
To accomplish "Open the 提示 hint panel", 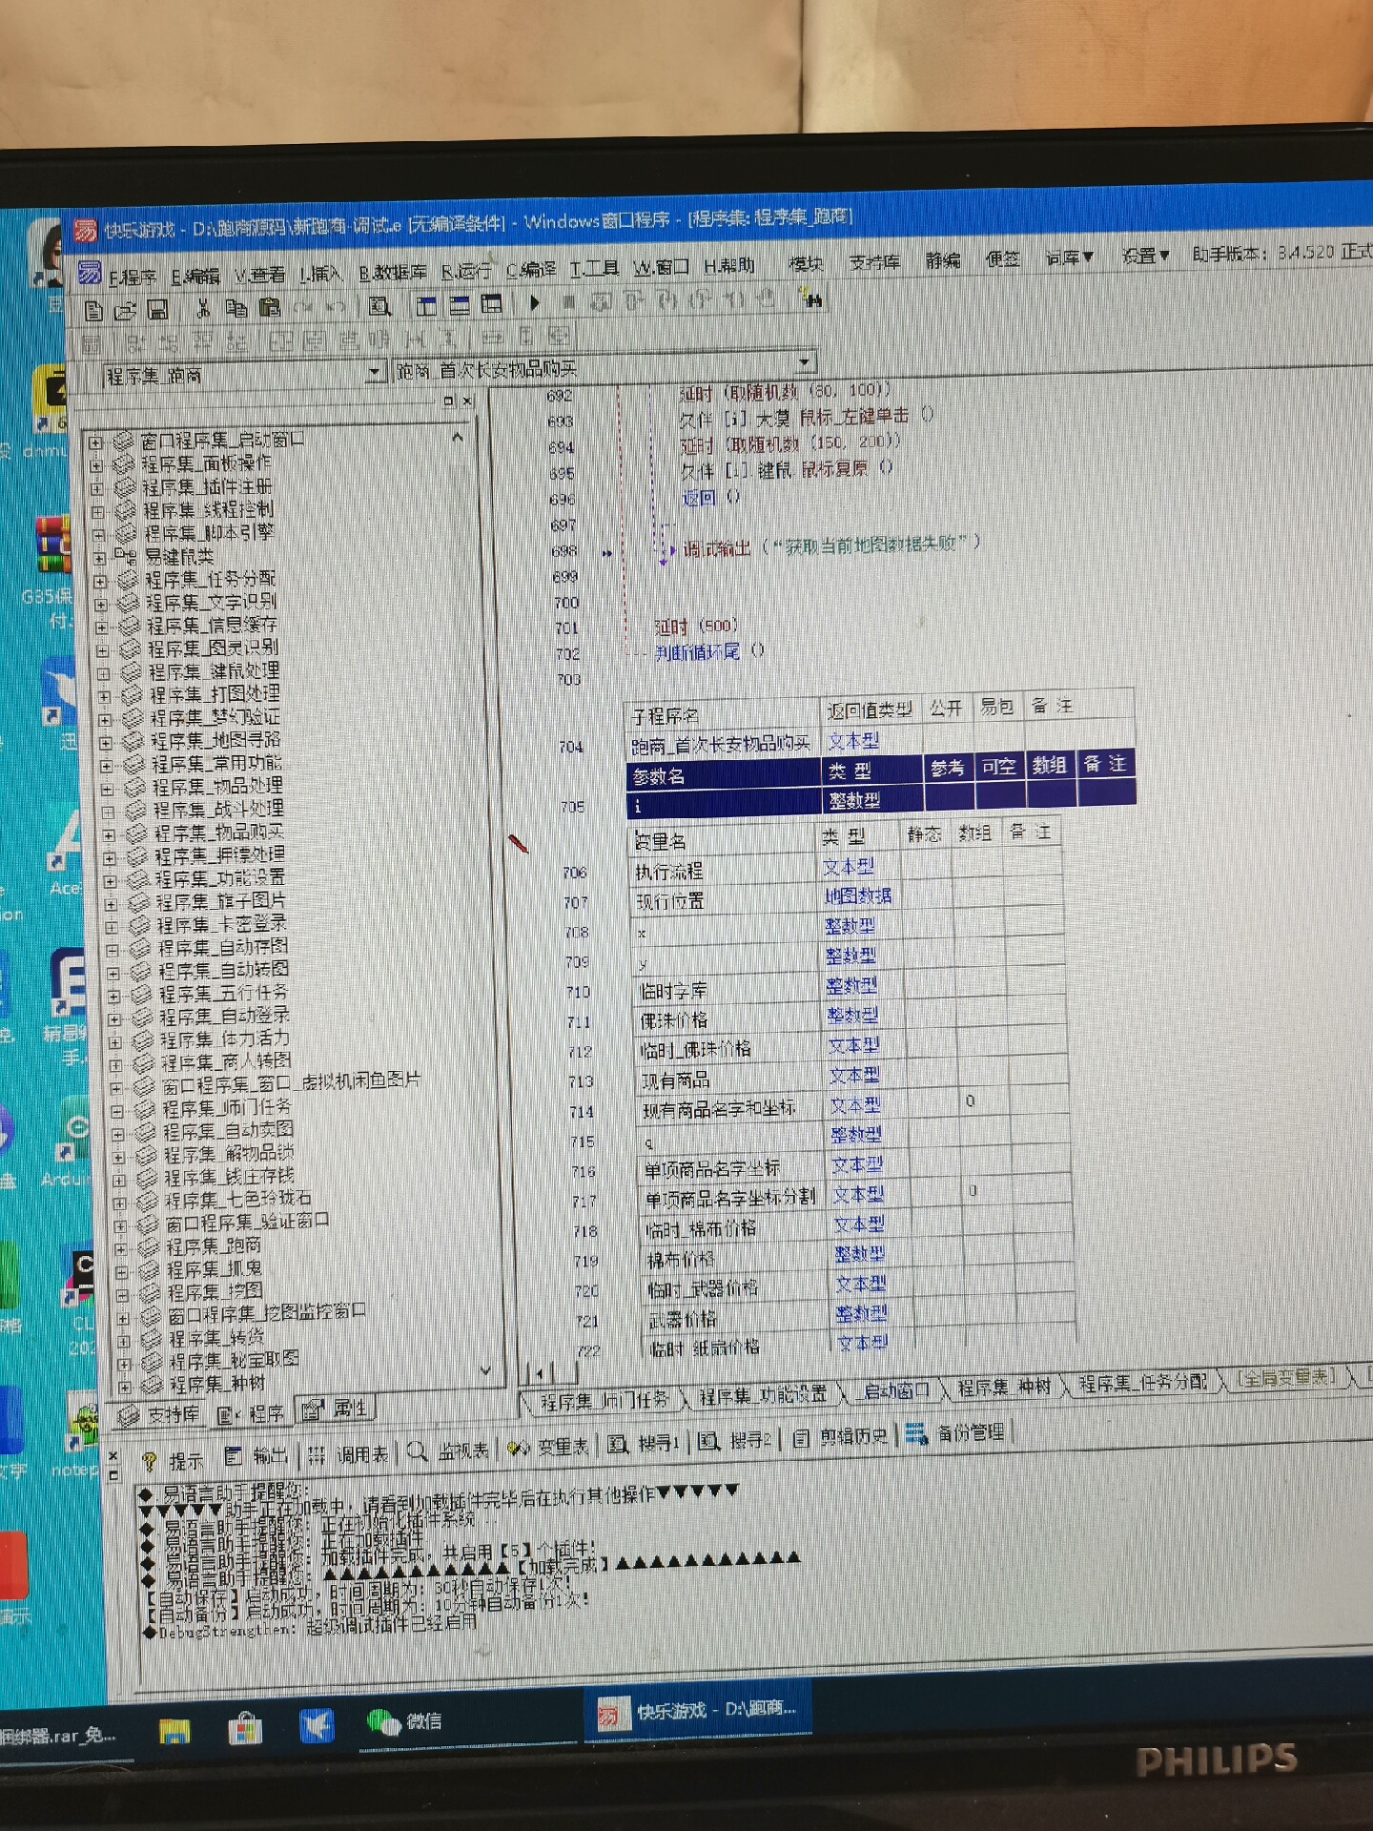I will [x=174, y=1459].
